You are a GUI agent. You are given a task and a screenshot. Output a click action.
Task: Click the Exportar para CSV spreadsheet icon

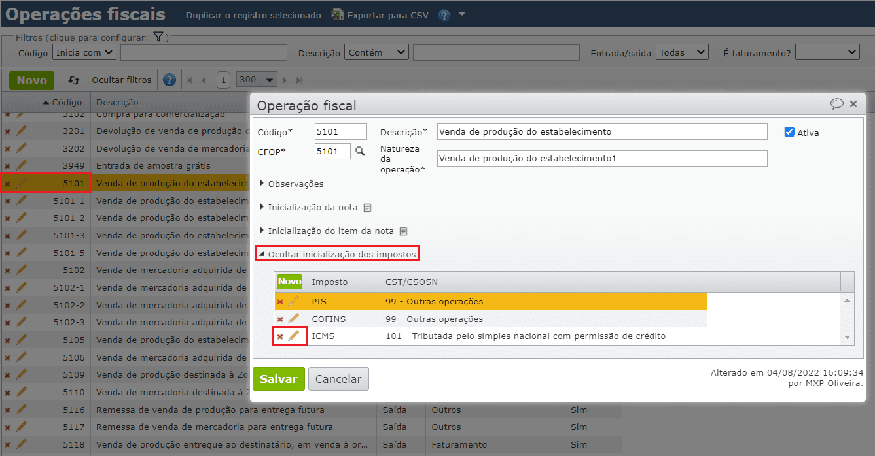[x=337, y=14]
